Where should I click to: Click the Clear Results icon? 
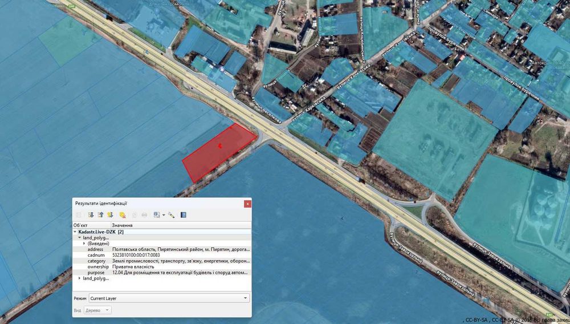[x=123, y=215]
